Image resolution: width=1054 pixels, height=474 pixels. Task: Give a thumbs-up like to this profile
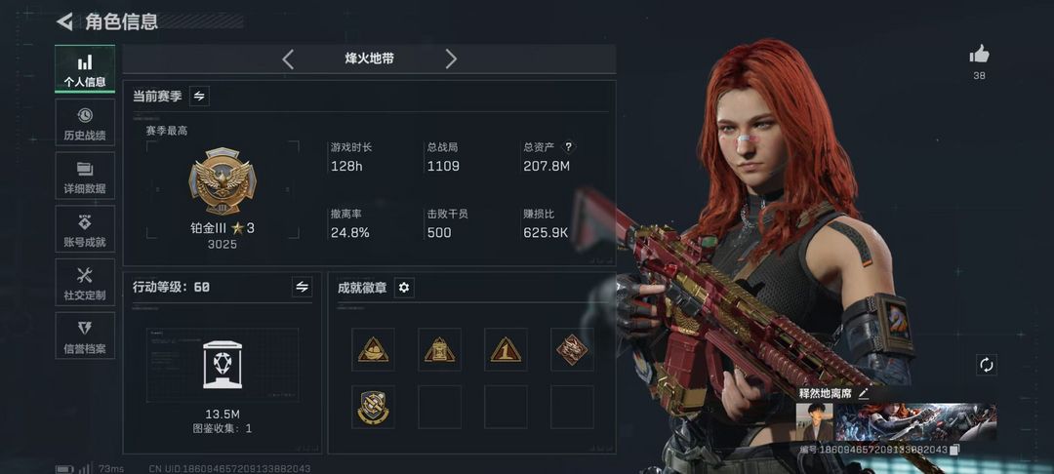(x=979, y=55)
